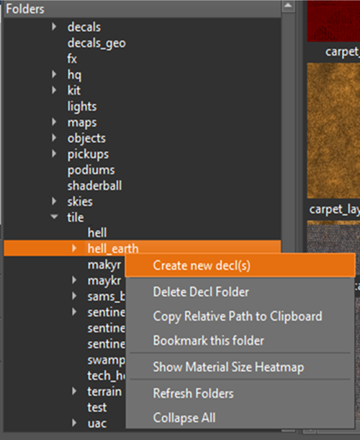
Task: Select the terrain folder
Action: (x=104, y=392)
